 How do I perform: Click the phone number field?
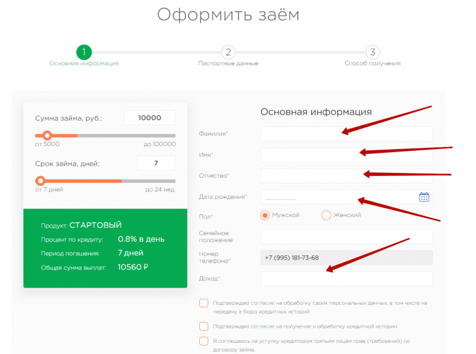click(x=346, y=257)
